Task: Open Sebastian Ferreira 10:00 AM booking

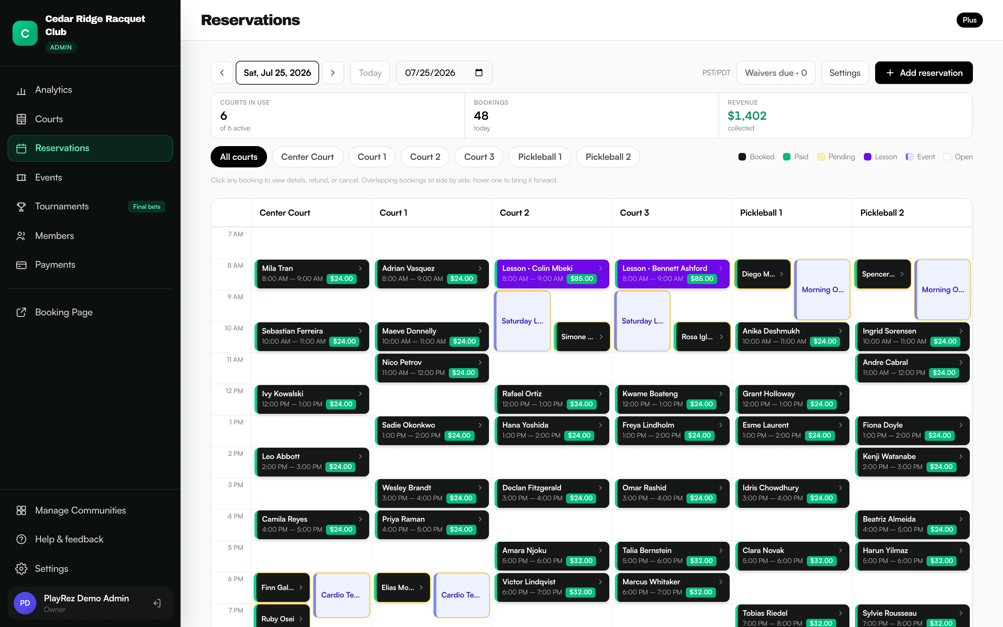Action: click(x=312, y=336)
